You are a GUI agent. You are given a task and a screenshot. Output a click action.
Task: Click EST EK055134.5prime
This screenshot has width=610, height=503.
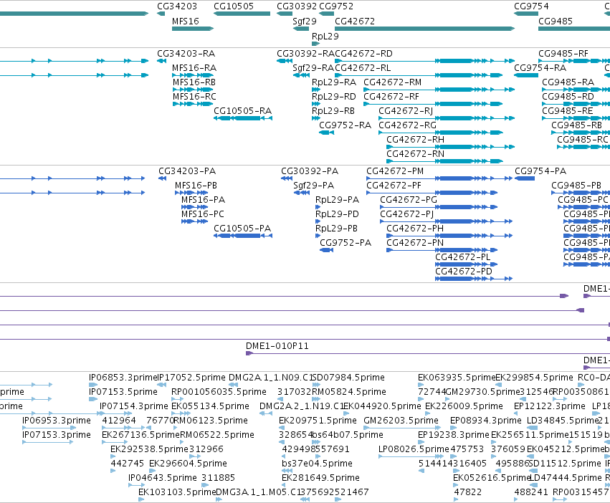210,406
